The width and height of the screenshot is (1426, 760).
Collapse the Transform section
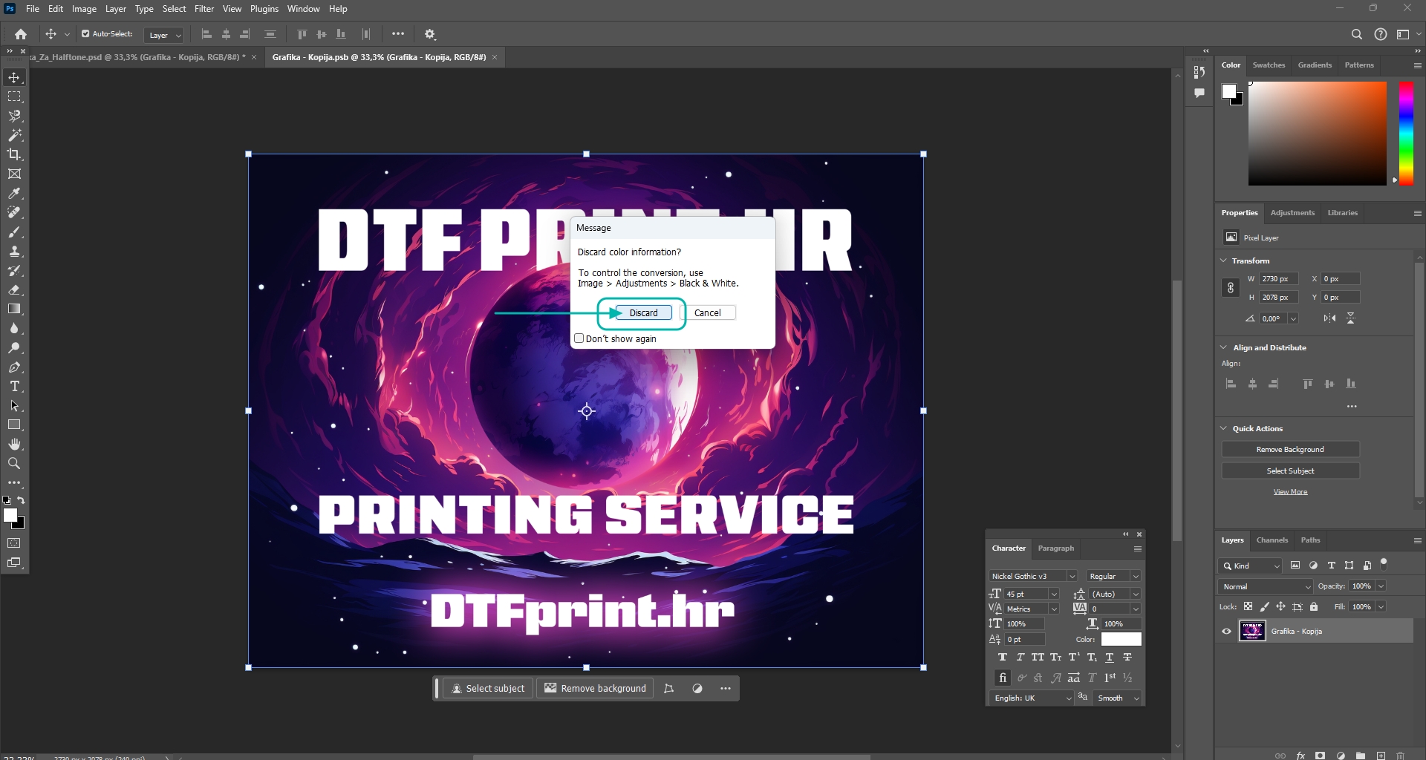(1223, 261)
